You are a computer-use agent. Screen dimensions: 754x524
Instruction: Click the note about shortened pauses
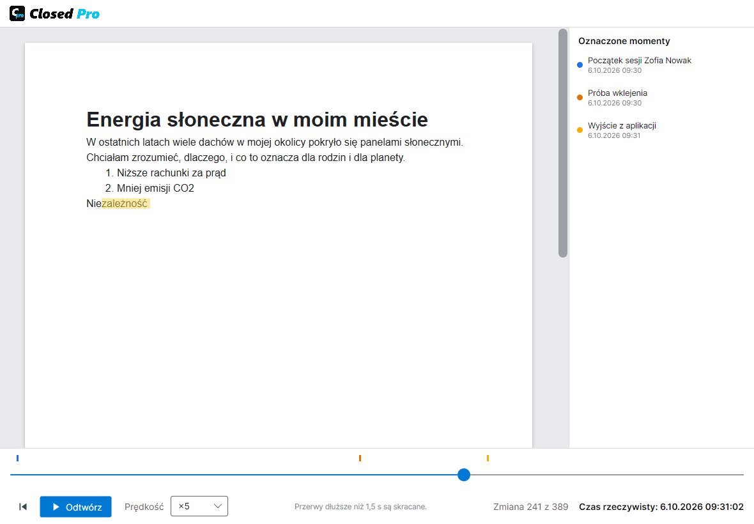pos(360,507)
